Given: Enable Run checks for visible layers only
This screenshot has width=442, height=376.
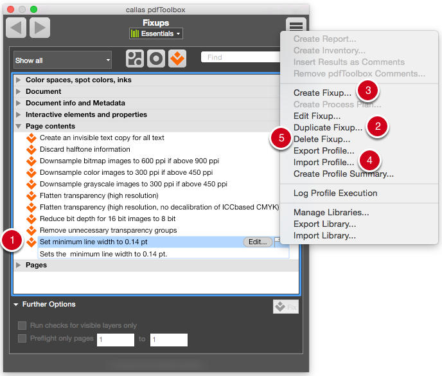Looking at the screenshot, I should pos(22,325).
